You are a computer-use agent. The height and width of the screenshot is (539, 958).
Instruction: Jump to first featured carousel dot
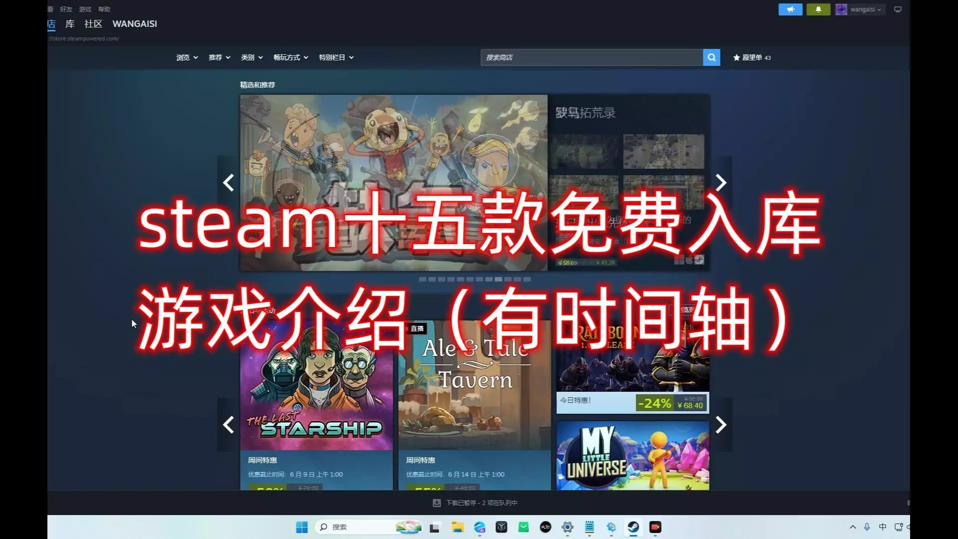click(423, 279)
